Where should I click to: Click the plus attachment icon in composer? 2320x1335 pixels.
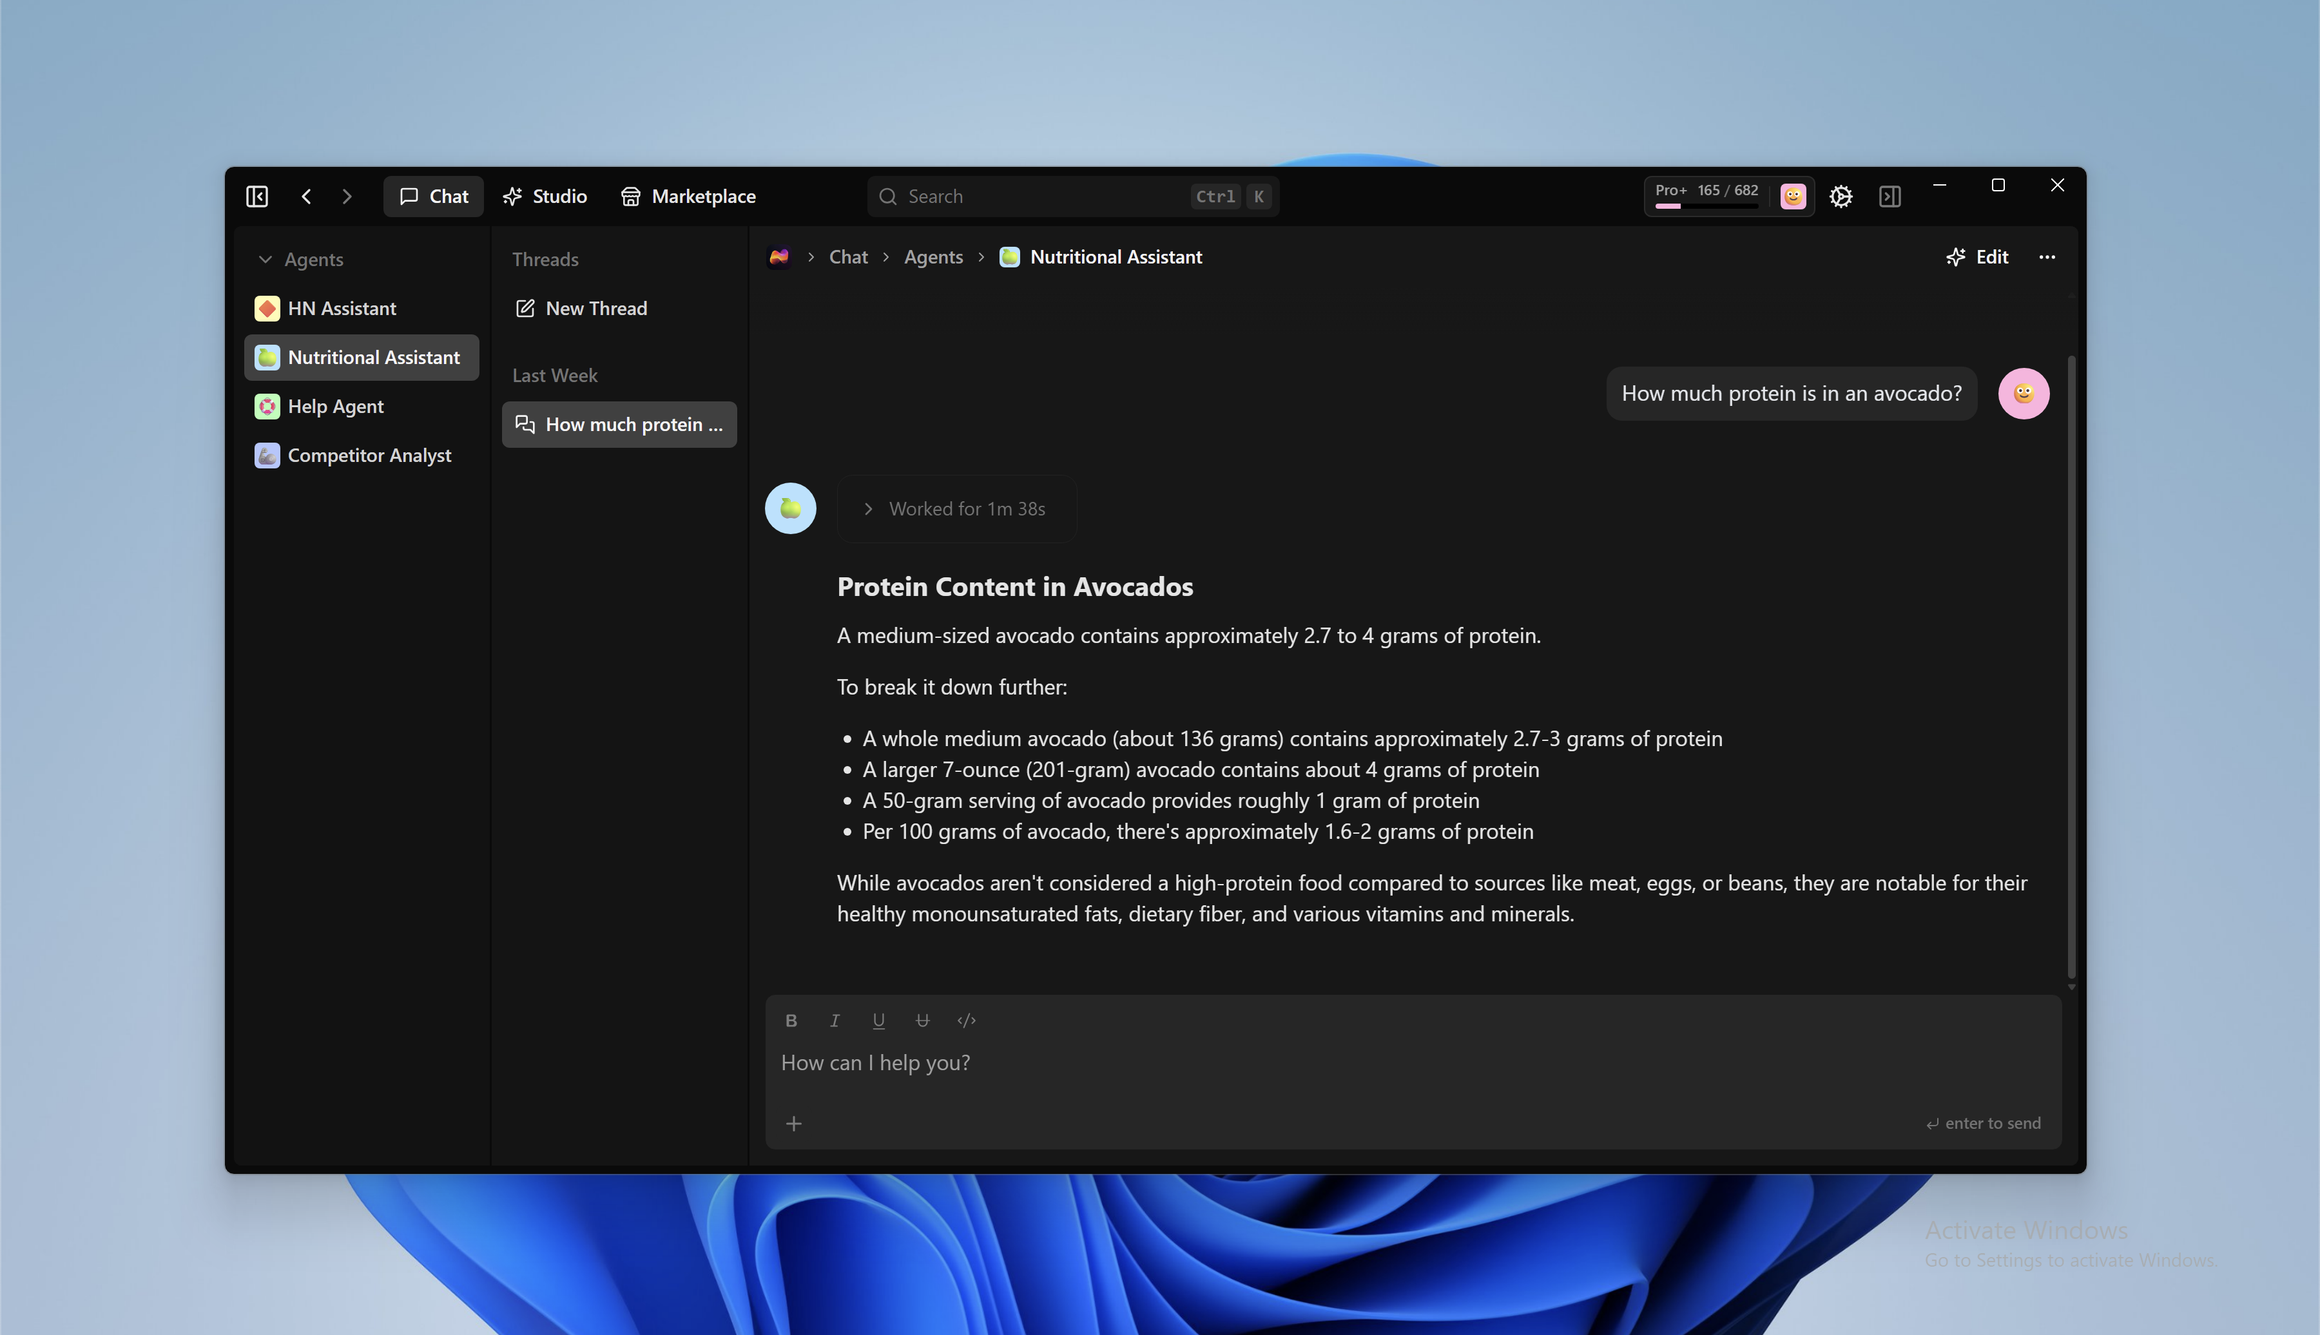pyautogui.click(x=794, y=1123)
